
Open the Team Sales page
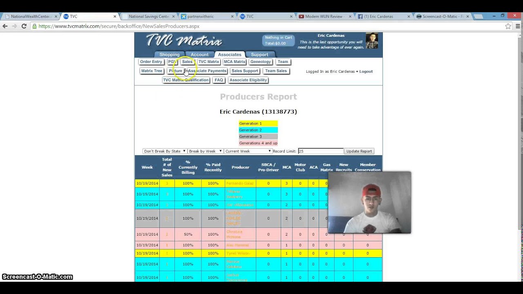pyautogui.click(x=276, y=71)
